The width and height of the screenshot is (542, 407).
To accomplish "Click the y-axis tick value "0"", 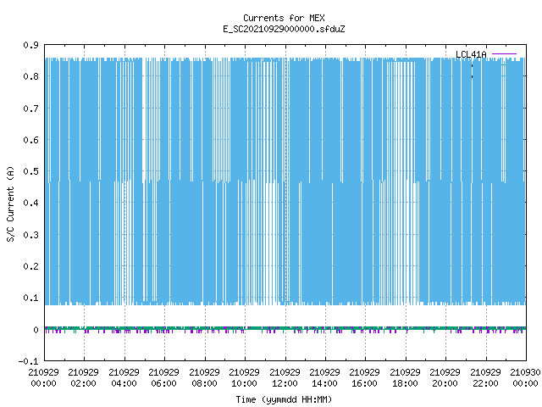I will coord(36,330).
